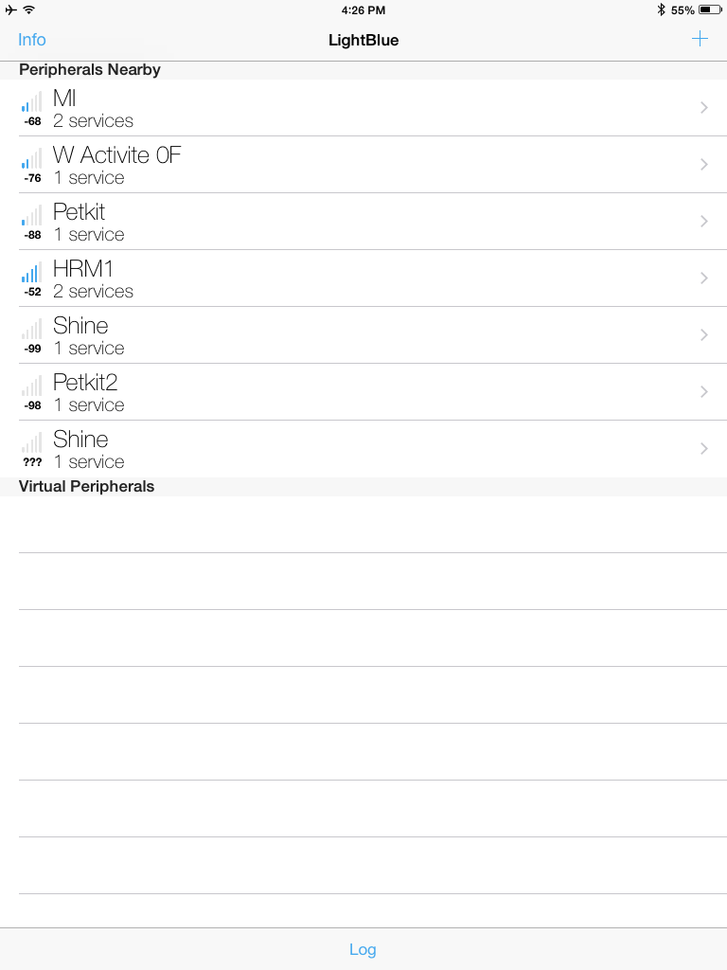The height and width of the screenshot is (970, 727).
Task: Click the Bluetooth icon in status bar
Action: click(661, 9)
